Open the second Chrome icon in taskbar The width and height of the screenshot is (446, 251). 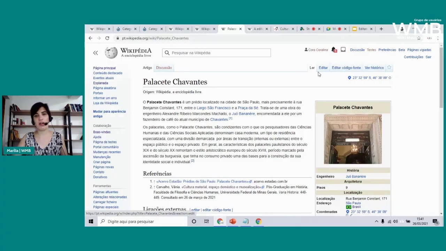coord(258,221)
